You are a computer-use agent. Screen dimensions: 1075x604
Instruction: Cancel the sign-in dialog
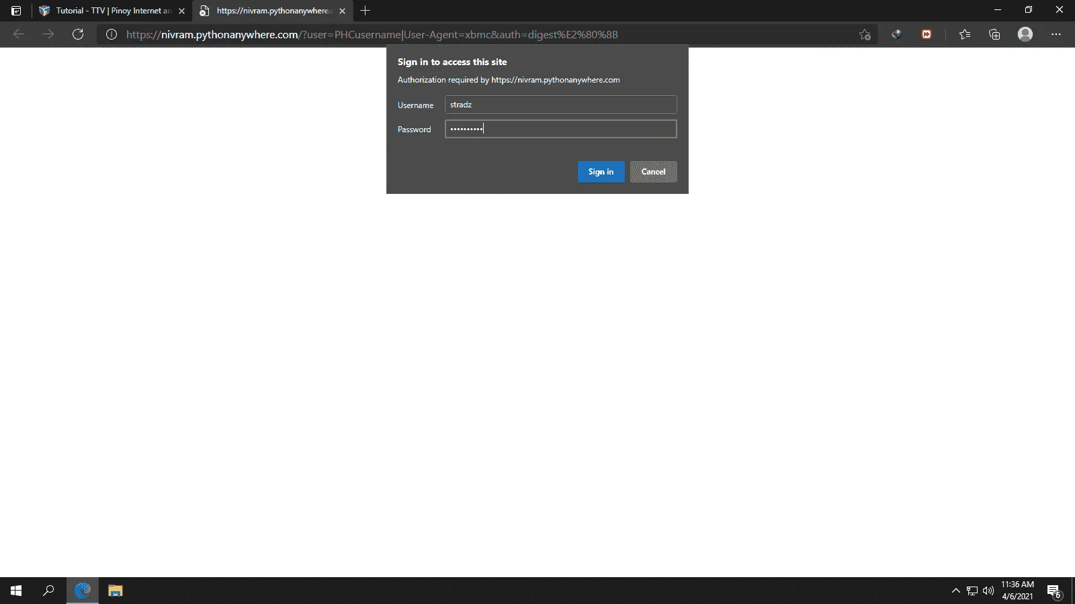(653, 172)
